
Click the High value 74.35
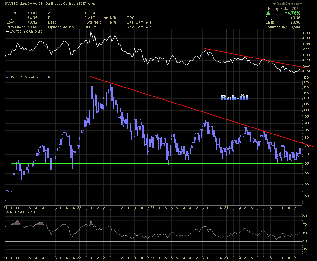click(32, 18)
